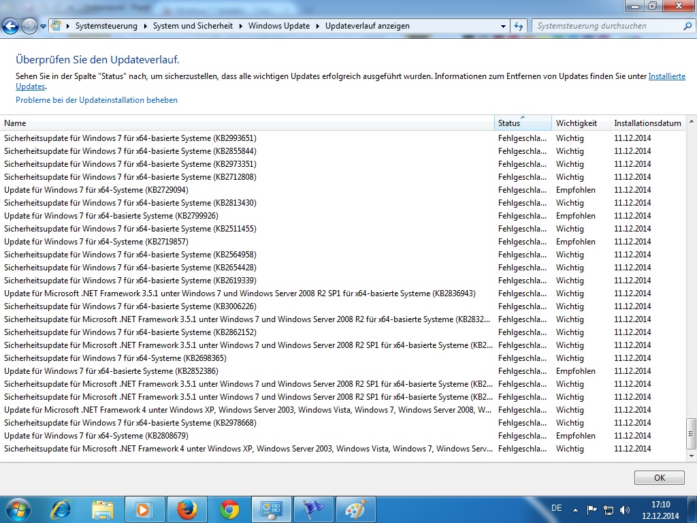Open the address bar history dropdown arrow
Viewport: 697px width, 523px height.
click(503, 27)
